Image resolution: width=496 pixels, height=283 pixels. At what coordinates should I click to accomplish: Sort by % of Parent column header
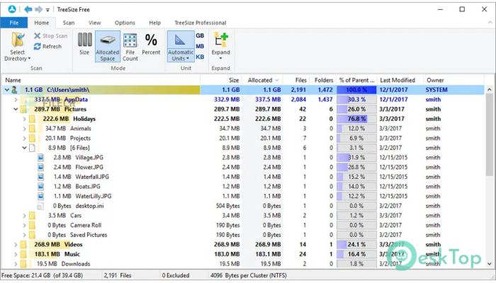pos(357,80)
